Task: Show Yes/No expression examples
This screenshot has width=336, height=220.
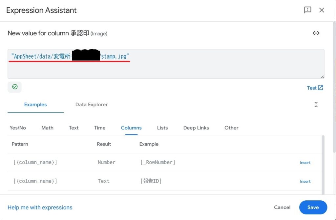Action: coord(18,128)
